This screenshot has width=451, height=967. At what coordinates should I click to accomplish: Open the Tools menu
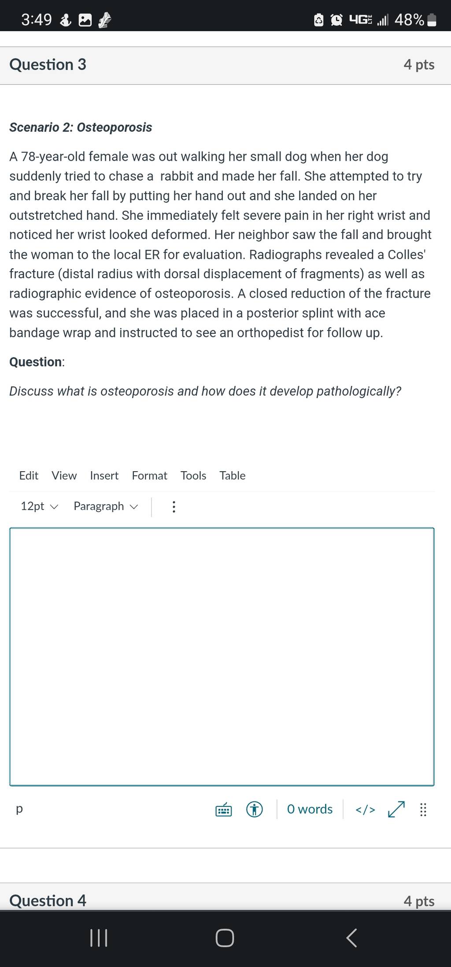[x=193, y=476]
